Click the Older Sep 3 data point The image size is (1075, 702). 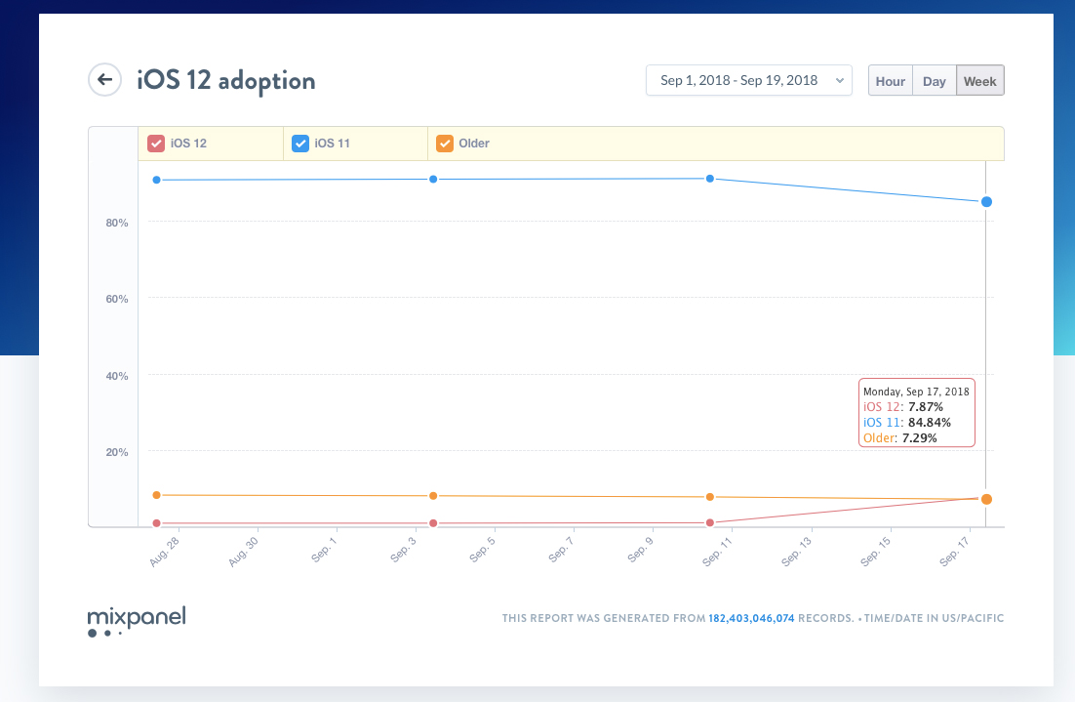click(433, 496)
